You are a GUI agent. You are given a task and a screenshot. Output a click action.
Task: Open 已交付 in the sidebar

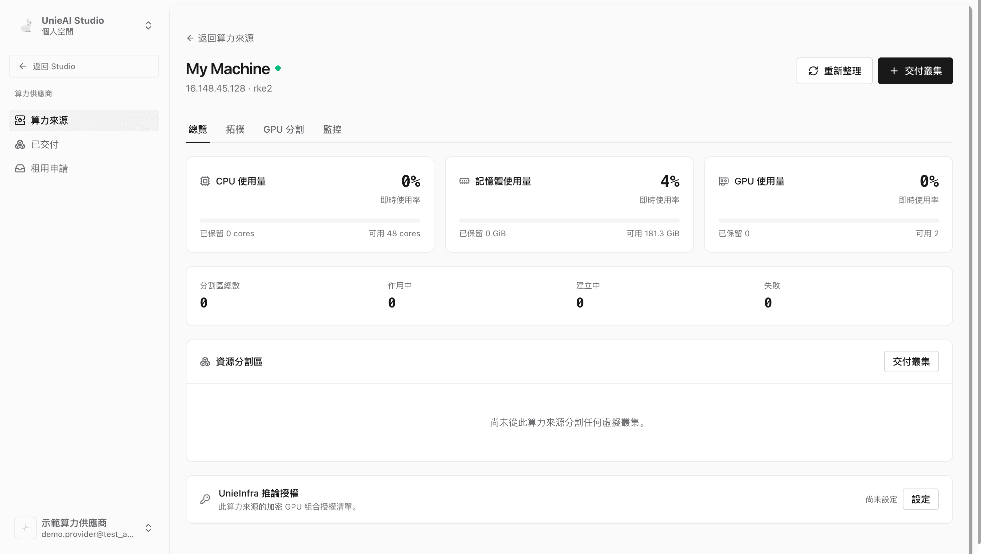click(84, 144)
